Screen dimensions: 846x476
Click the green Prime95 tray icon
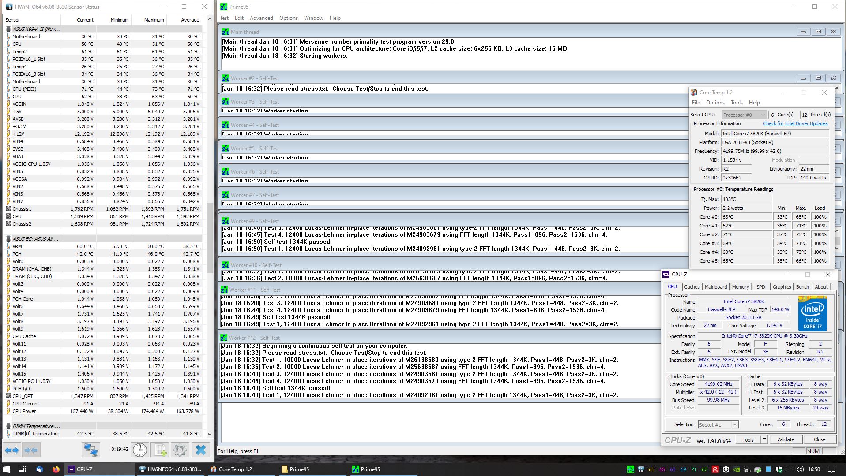[x=630, y=469]
